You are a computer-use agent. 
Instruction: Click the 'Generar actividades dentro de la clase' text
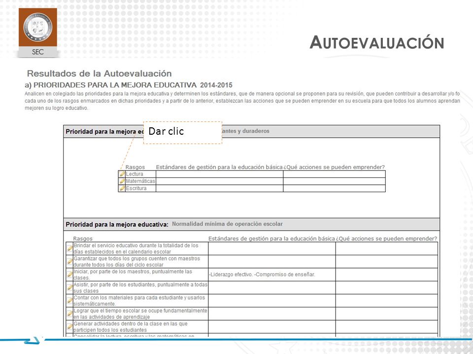[x=131, y=326]
